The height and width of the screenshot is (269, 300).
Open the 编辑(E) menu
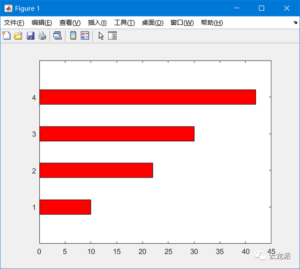click(x=42, y=23)
